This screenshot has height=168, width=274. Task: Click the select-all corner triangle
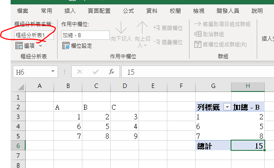(x=21, y=87)
